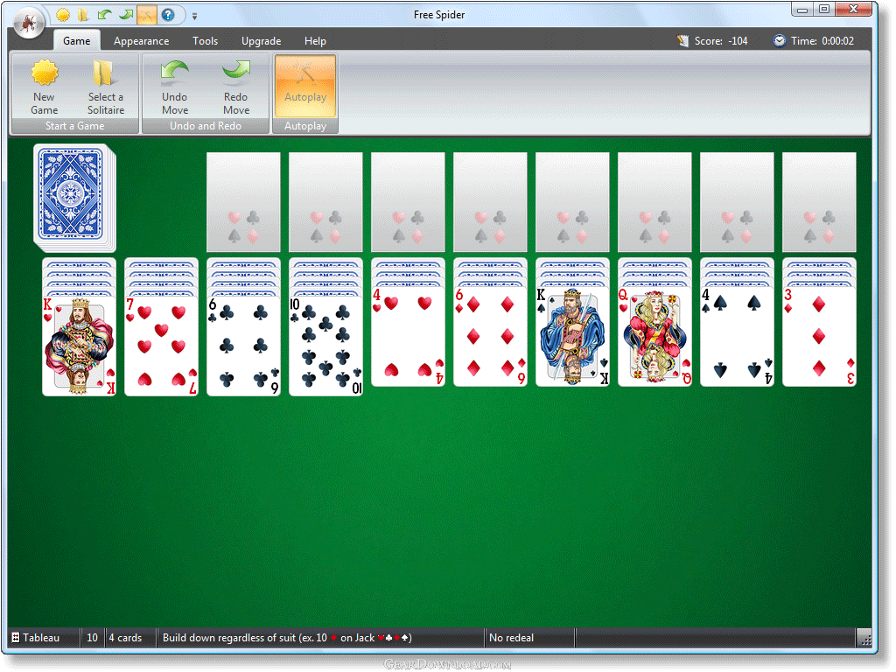Click Redo Move in the ribbon
This screenshot has width=896, height=672.
[x=236, y=87]
